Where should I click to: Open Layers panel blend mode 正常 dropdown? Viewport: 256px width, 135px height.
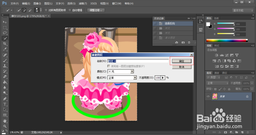pyautogui.click(x=217, y=83)
